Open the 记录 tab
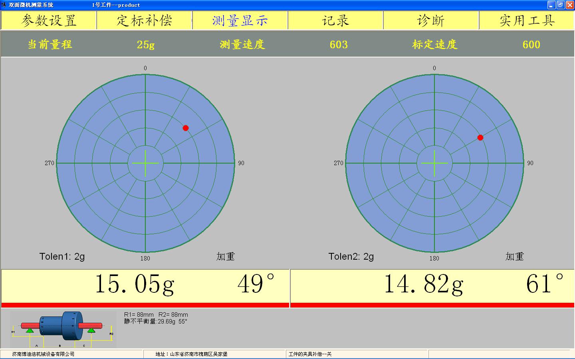 pyautogui.click(x=335, y=20)
